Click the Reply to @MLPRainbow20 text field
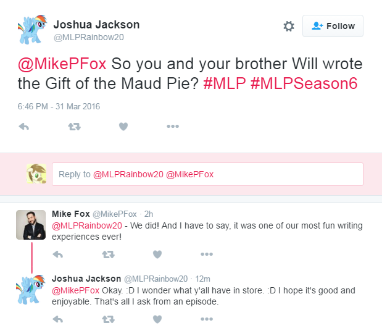 [207, 174]
